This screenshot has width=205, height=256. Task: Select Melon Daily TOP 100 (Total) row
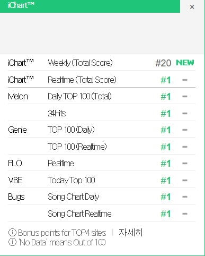click(x=102, y=96)
